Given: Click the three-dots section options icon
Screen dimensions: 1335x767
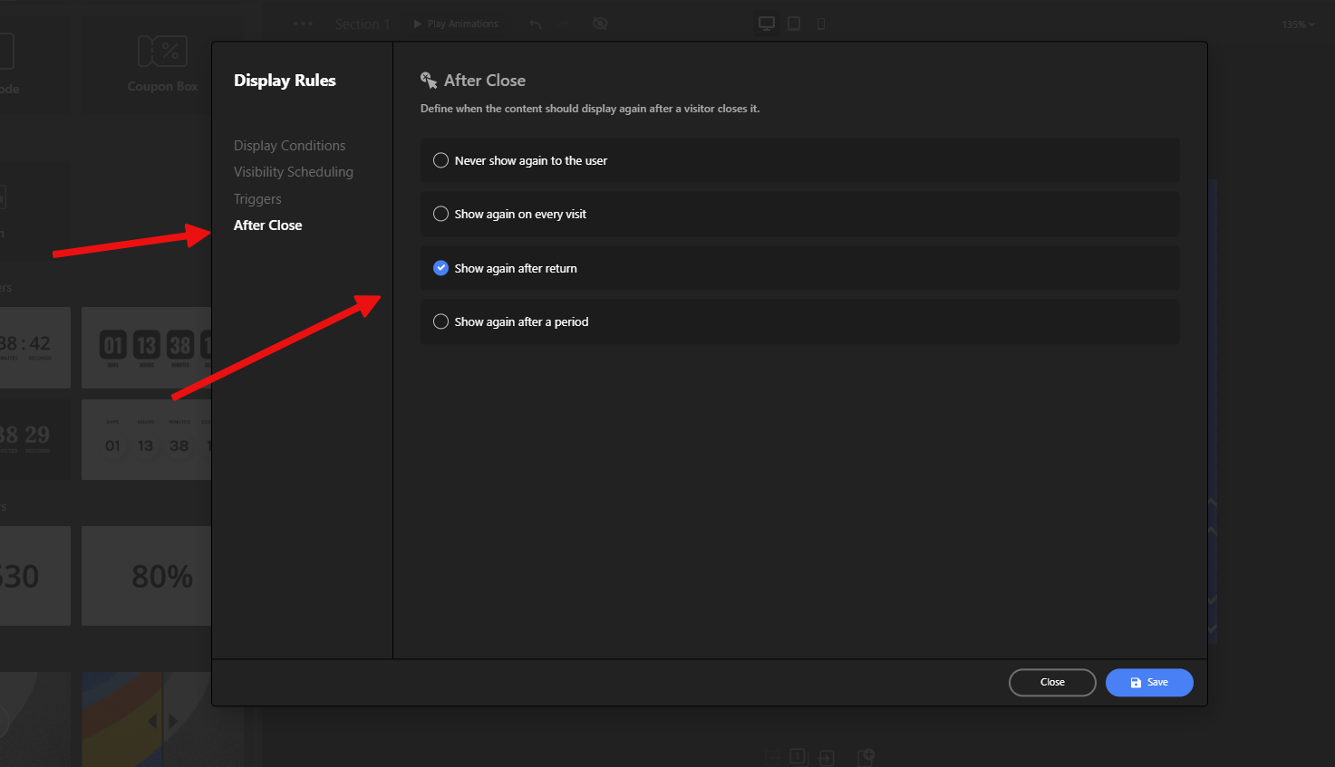Looking at the screenshot, I should pos(303,24).
